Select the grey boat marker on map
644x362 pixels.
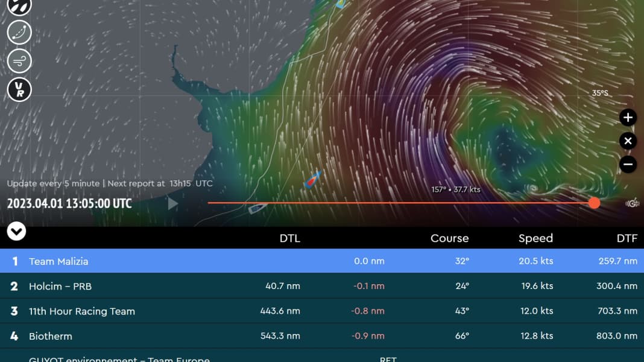[258, 208]
